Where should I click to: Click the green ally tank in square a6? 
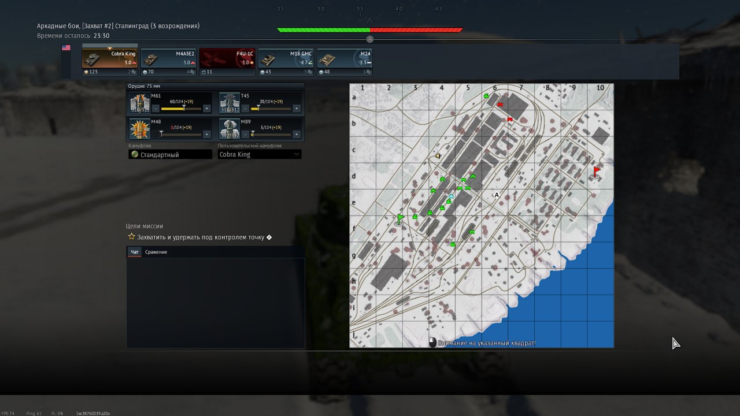pos(487,97)
